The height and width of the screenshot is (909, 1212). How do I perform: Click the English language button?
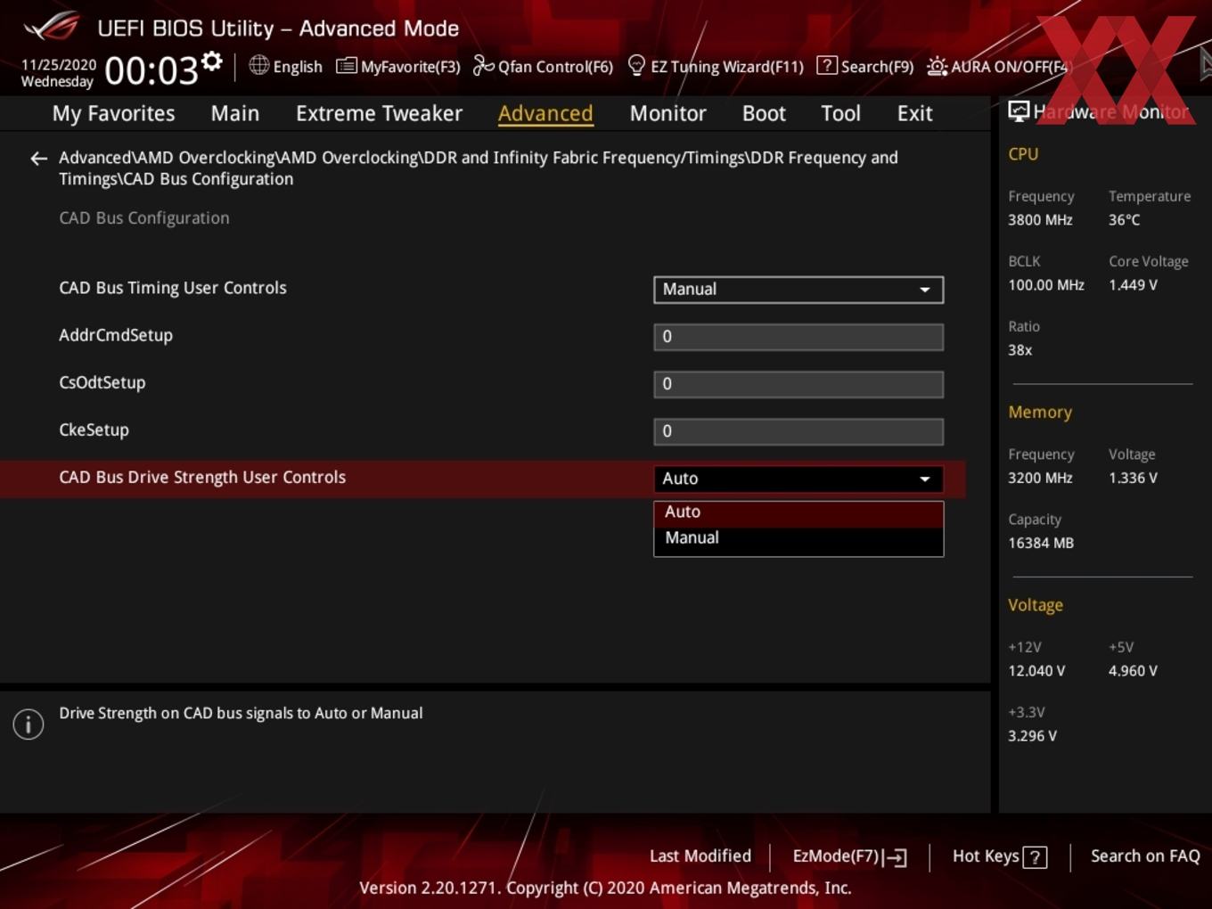tap(298, 67)
